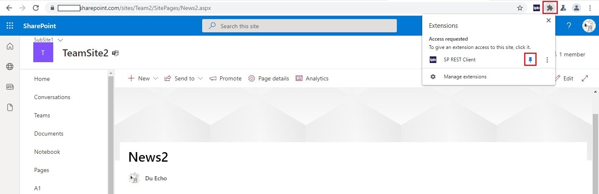Open Documents in the left navigation
The image size is (599, 194).
[49, 133]
